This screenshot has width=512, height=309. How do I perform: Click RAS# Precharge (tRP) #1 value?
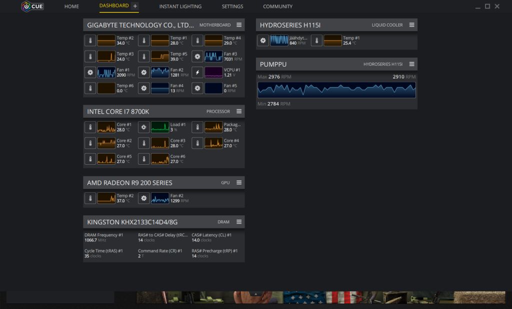coord(200,256)
